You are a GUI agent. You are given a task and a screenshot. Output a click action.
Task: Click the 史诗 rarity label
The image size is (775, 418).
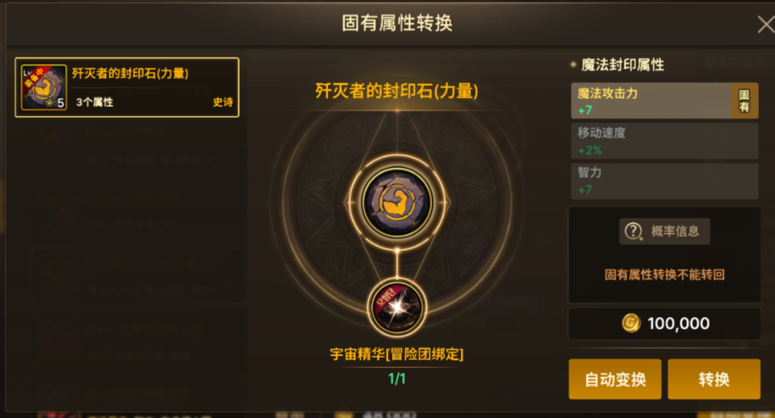pyautogui.click(x=223, y=102)
